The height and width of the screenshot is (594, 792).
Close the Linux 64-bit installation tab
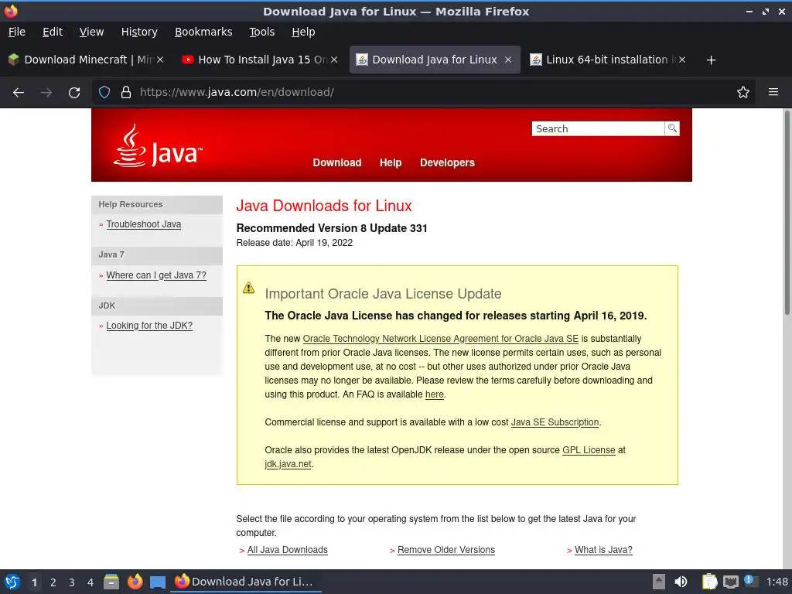[x=682, y=60]
